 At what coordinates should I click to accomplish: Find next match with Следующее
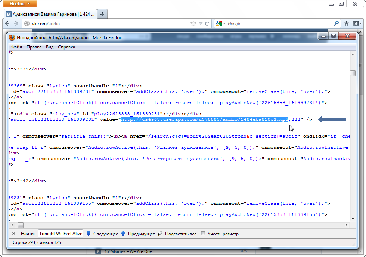[x=102, y=234]
